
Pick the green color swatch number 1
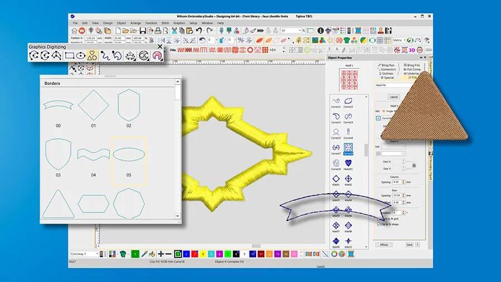(x=135, y=254)
